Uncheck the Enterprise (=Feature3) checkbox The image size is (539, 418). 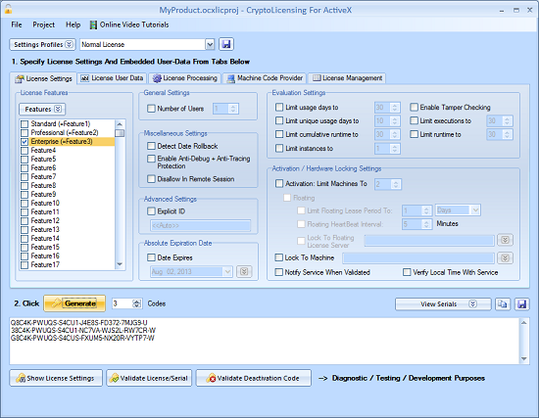coord(24,142)
